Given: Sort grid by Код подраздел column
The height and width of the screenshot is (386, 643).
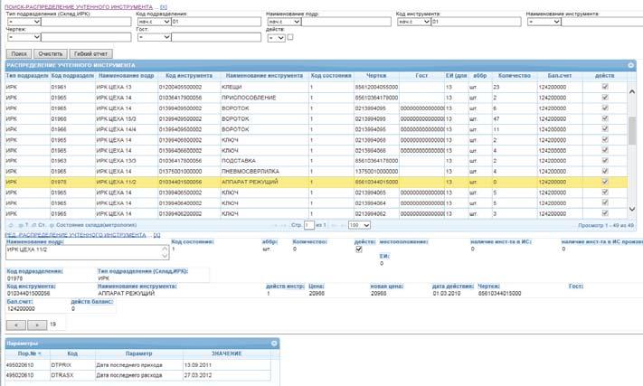Looking at the screenshot, I should click(x=72, y=76).
